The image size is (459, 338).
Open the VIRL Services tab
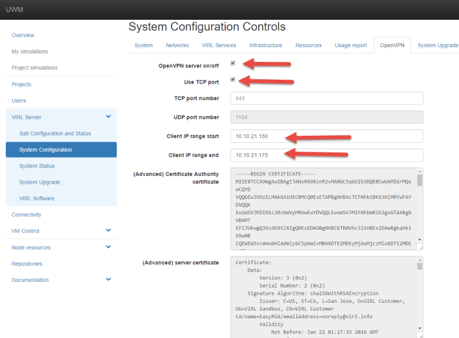pyautogui.click(x=219, y=45)
